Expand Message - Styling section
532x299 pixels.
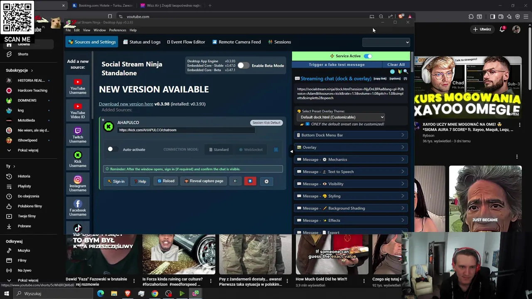pyautogui.click(x=351, y=196)
